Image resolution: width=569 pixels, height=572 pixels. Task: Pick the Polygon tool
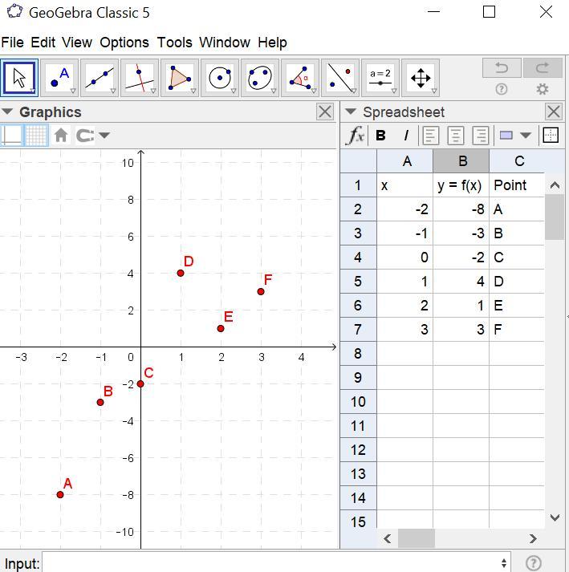click(x=180, y=79)
